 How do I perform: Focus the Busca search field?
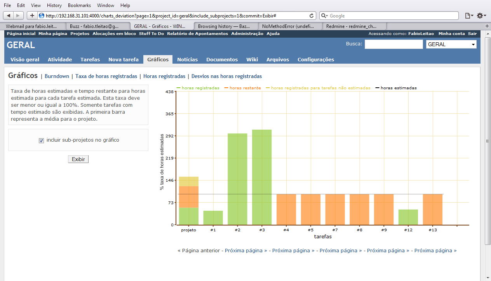click(393, 44)
